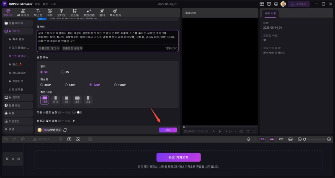Select 얼굴 합성 in sidebar

[x=18, y=105]
